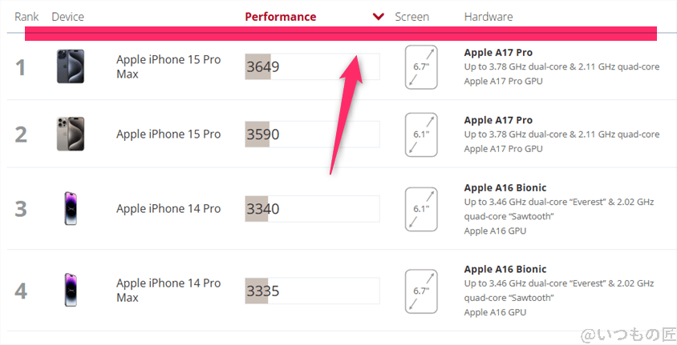Sort by the Screen column header
The height and width of the screenshot is (345, 677).
pos(411,17)
